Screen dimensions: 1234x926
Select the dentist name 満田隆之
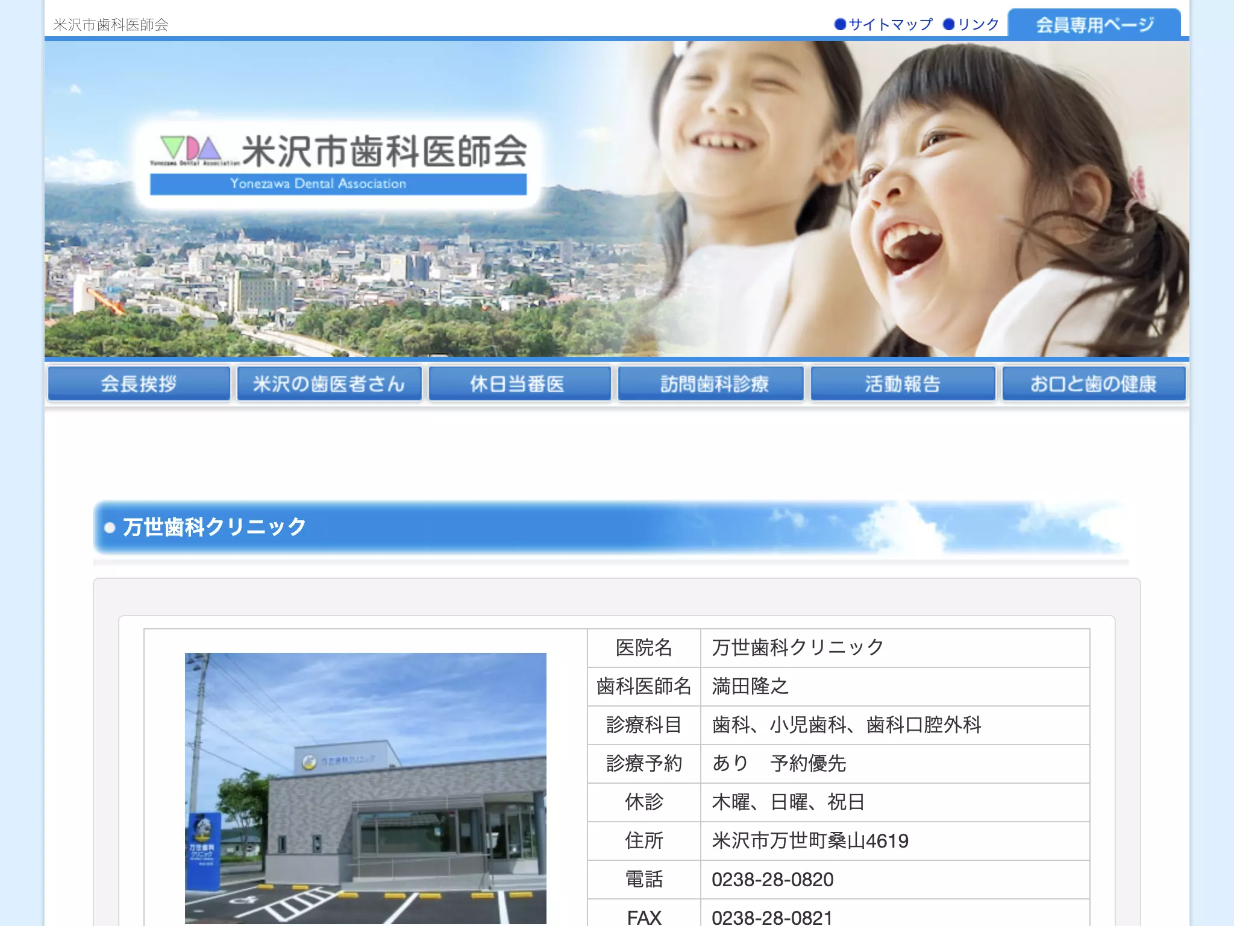tap(750, 686)
